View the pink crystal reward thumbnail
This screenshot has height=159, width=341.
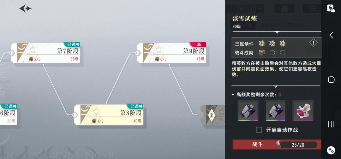tap(303, 111)
